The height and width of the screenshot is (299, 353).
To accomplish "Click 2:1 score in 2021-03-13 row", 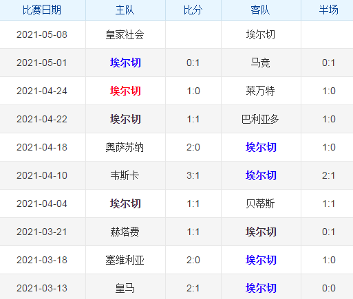I will (193, 288).
